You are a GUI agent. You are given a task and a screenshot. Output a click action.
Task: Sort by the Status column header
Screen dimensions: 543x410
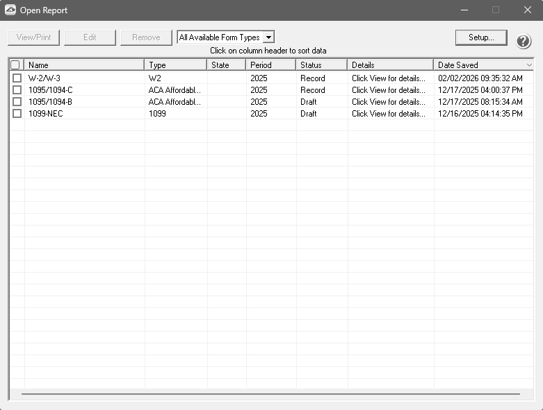[321, 65]
